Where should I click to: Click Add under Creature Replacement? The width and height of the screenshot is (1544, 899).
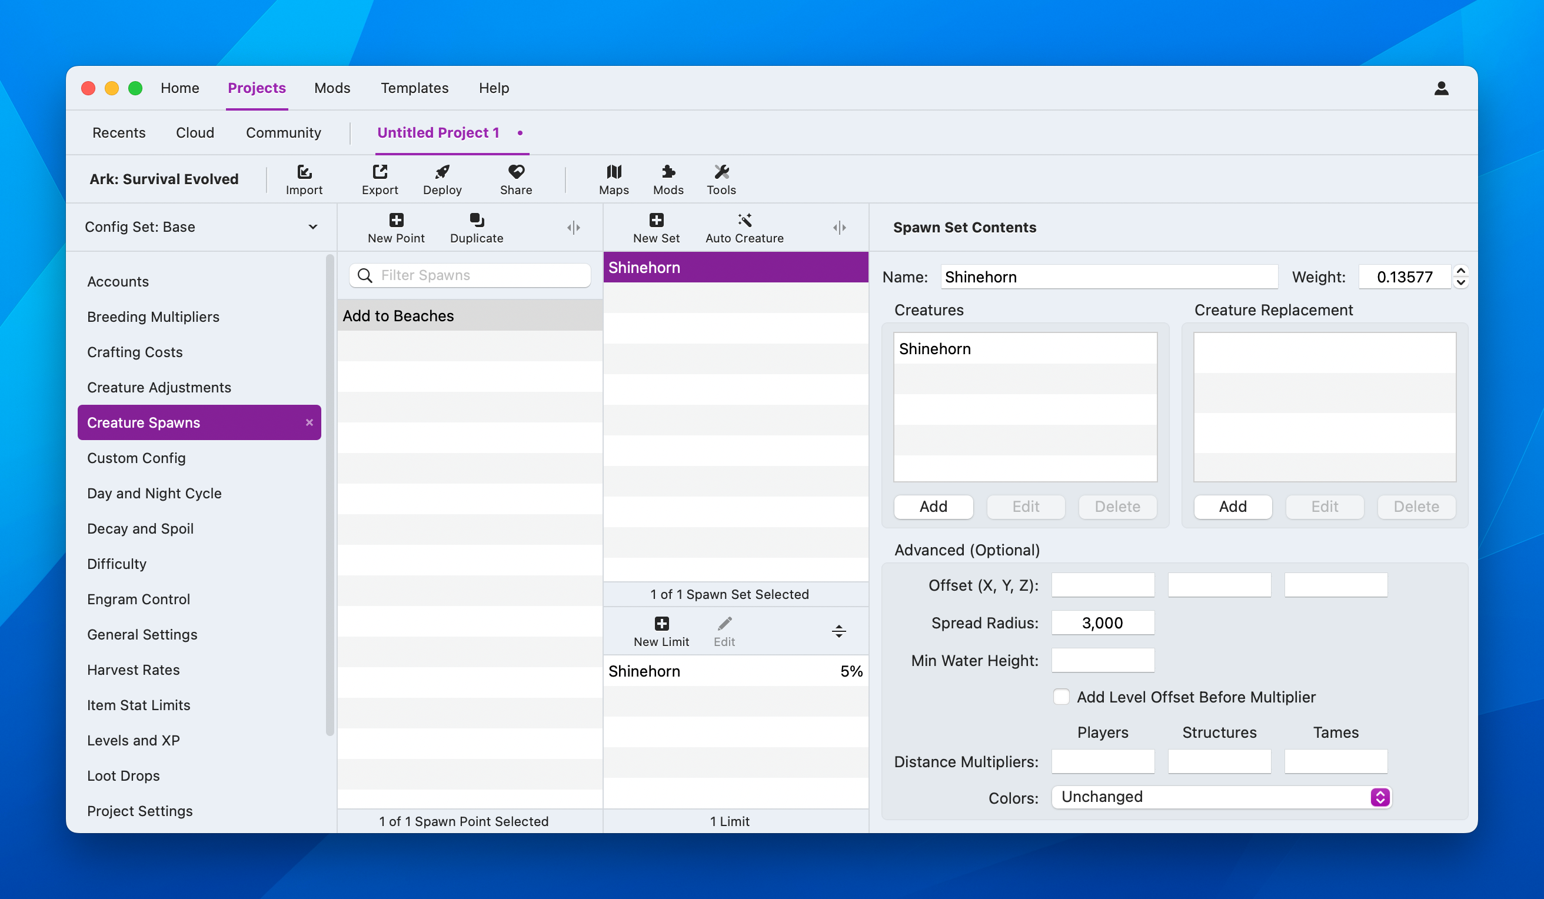[1232, 507]
